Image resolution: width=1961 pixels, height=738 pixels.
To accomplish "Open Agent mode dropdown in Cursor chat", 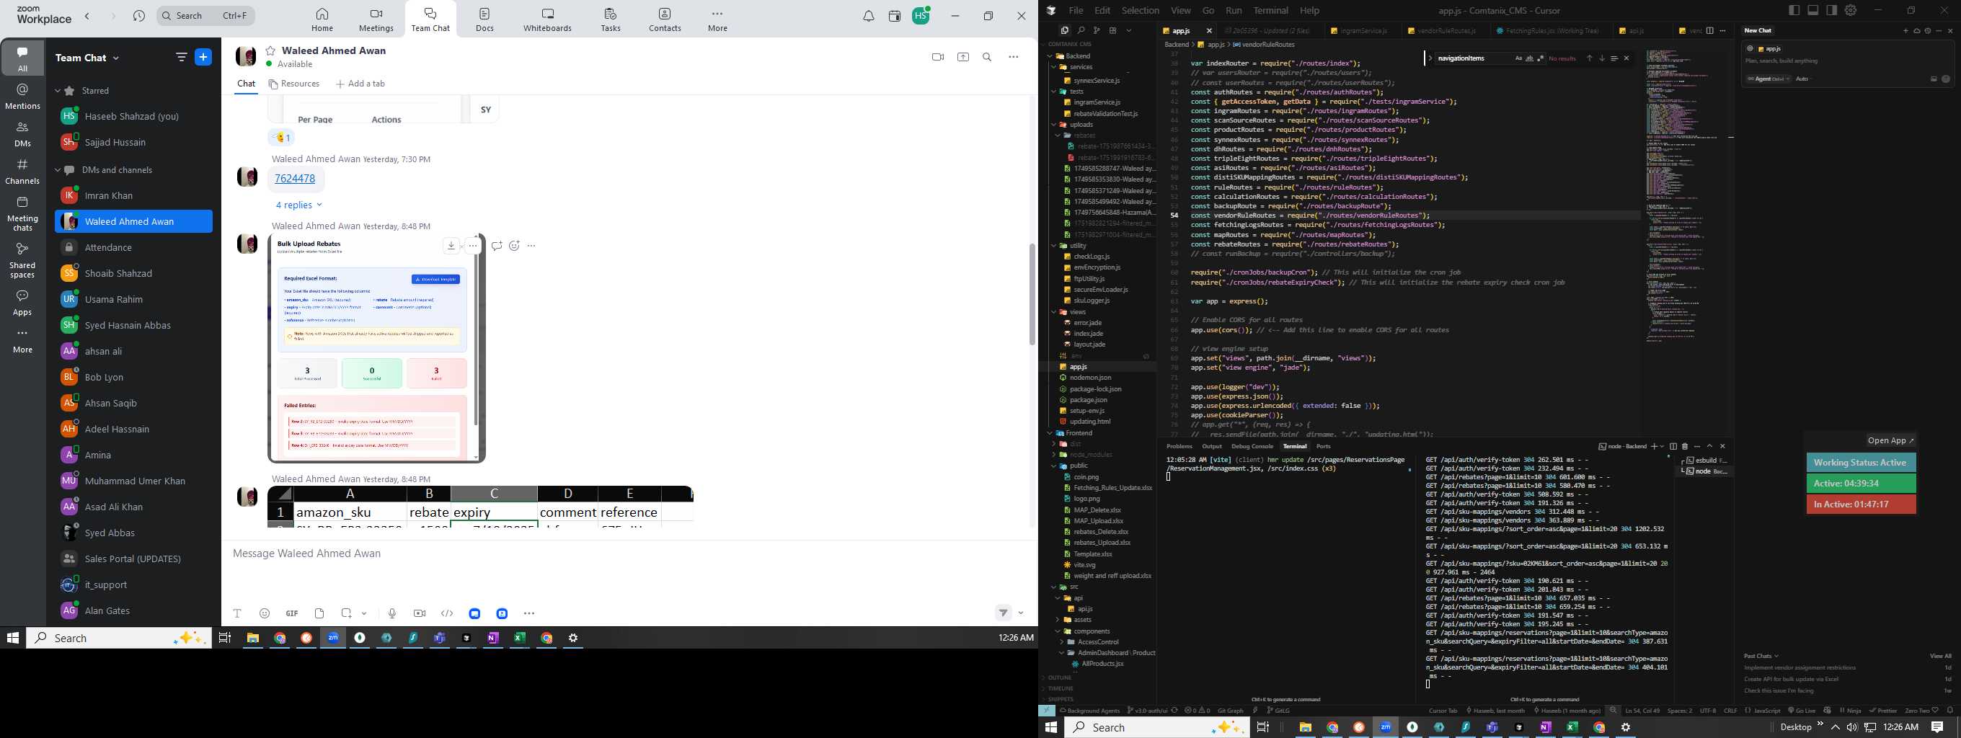I will coord(1767,79).
